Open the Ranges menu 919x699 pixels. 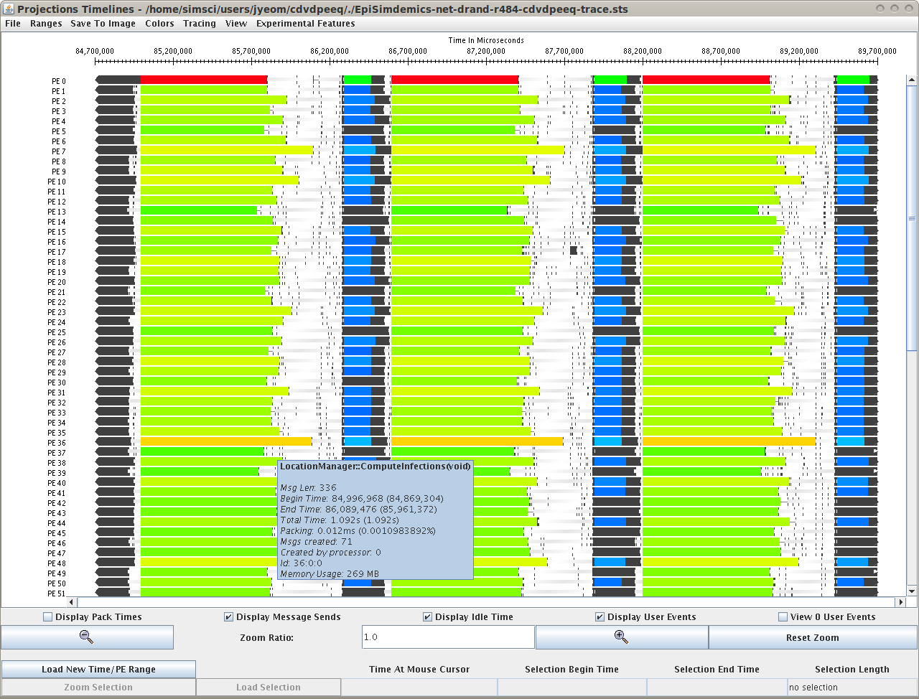[46, 24]
